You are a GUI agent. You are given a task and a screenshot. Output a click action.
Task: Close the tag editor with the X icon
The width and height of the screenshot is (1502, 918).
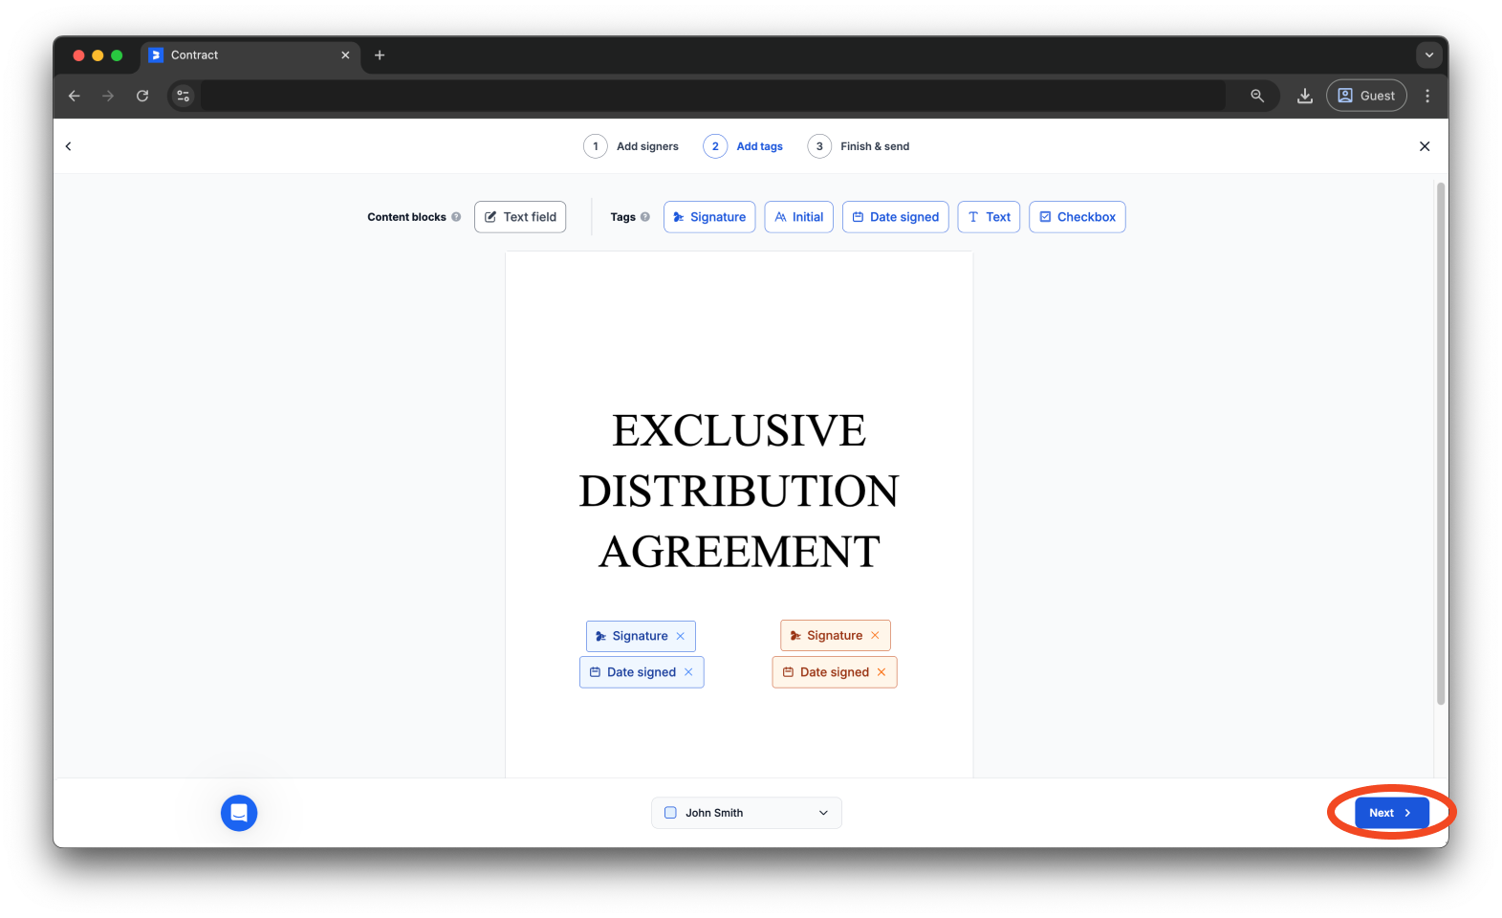tap(1425, 146)
